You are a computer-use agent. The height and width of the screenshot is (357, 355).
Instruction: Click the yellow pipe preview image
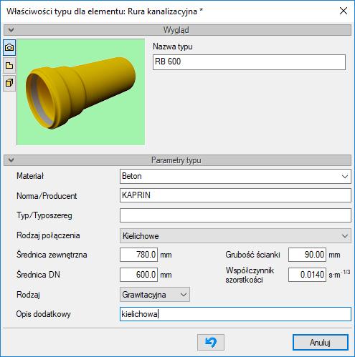(81, 92)
